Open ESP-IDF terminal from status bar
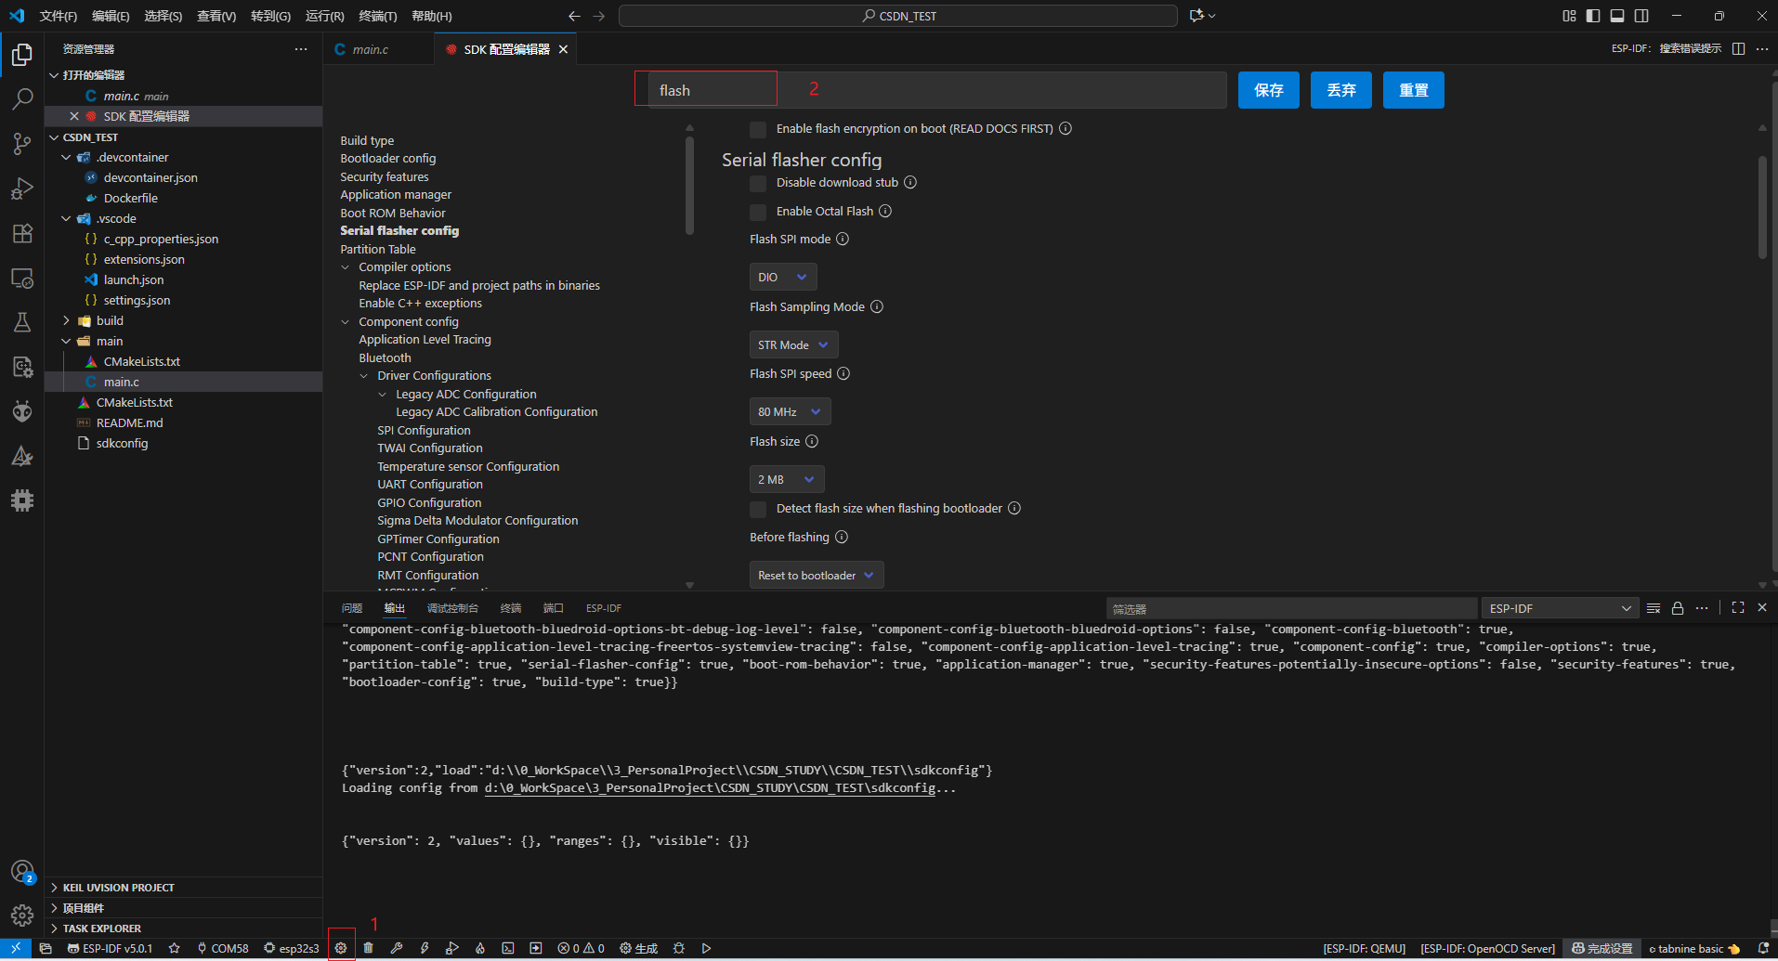 click(508, 948)
